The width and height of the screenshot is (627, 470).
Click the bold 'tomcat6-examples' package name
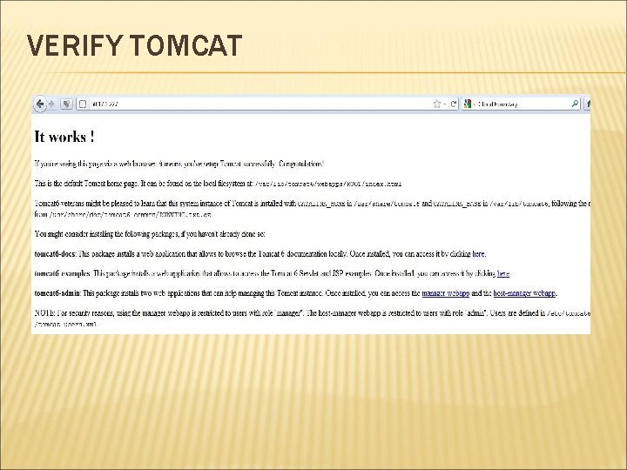pos(63,273)
